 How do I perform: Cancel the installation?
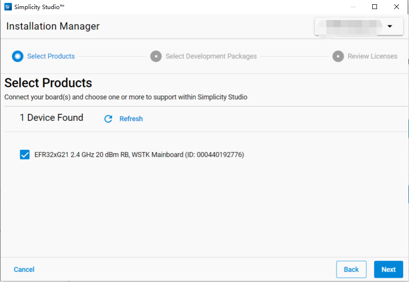coord(24,270)
